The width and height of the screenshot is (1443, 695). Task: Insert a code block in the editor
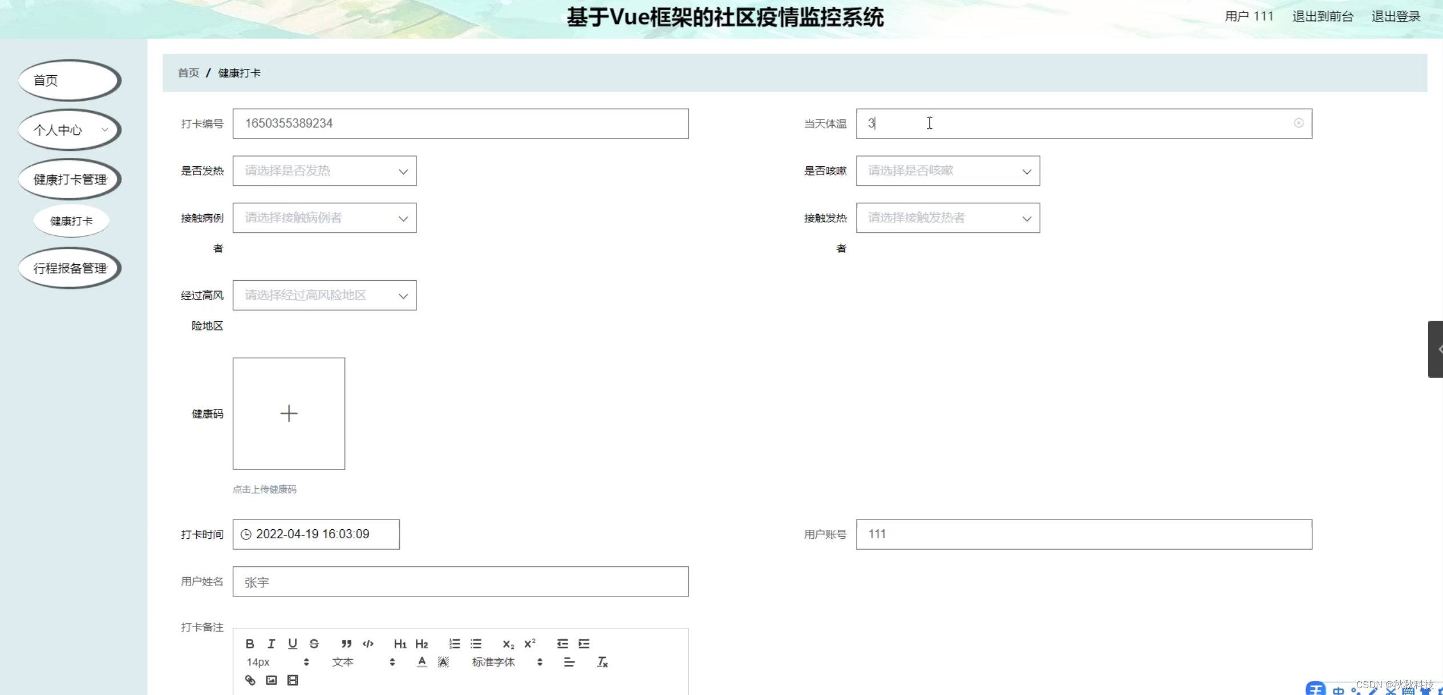367,644
